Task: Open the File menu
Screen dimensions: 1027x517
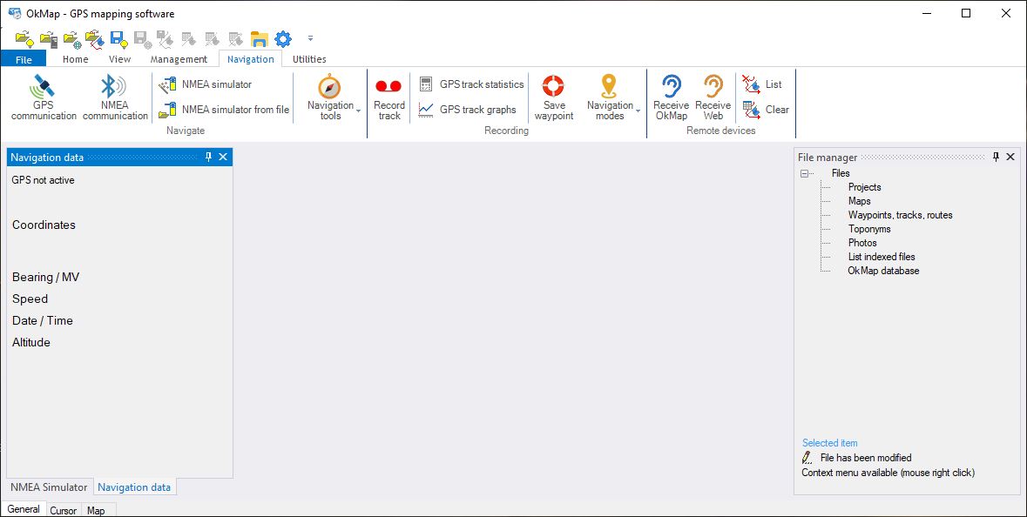Action: 24,59
